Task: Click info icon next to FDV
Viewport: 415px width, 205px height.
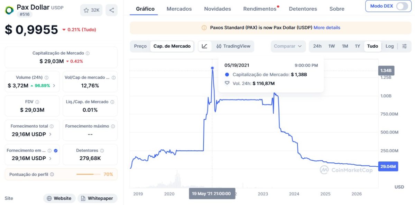Action: pos(37,102)
